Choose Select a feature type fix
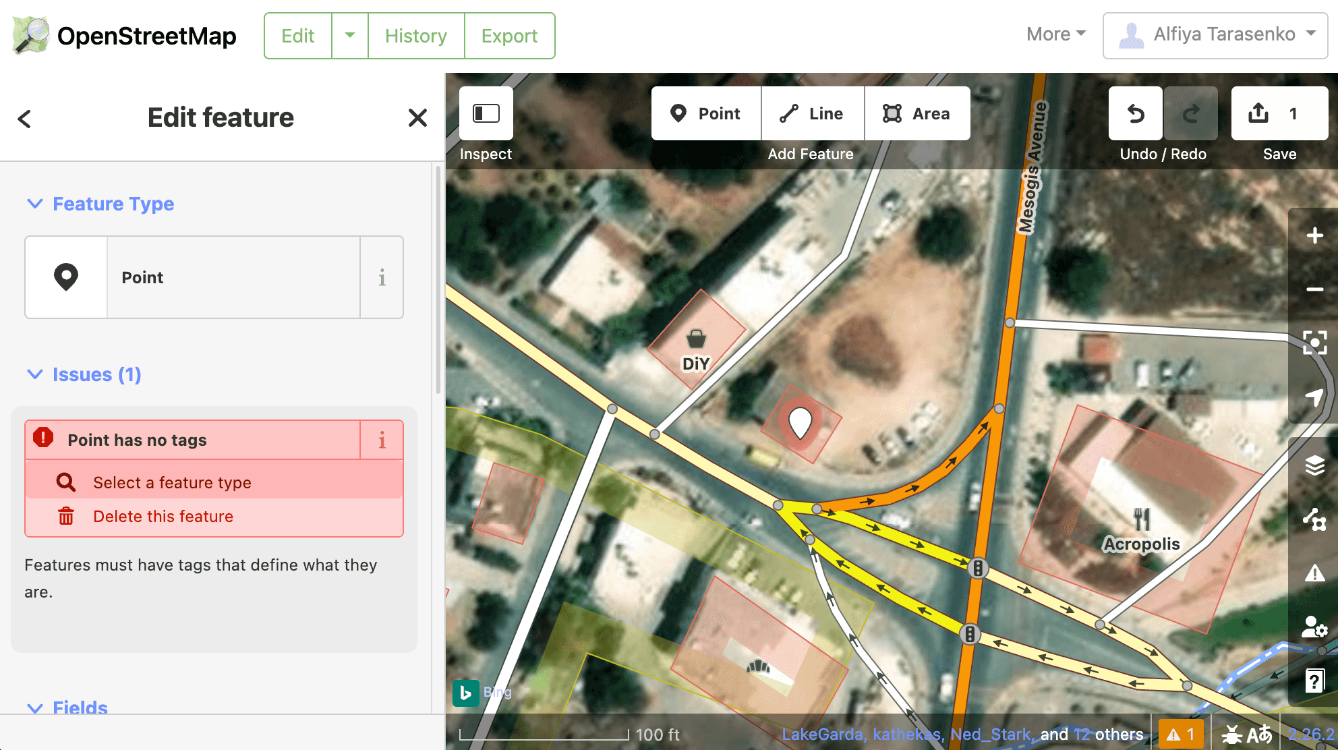The width and height of the screenshot is (1338, 750). [x=214, y=482]
